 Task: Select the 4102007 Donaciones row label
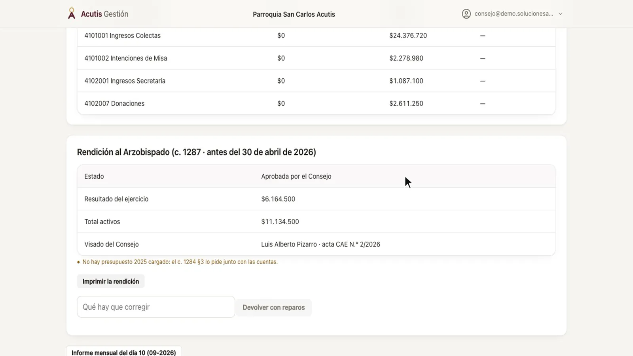114,104
